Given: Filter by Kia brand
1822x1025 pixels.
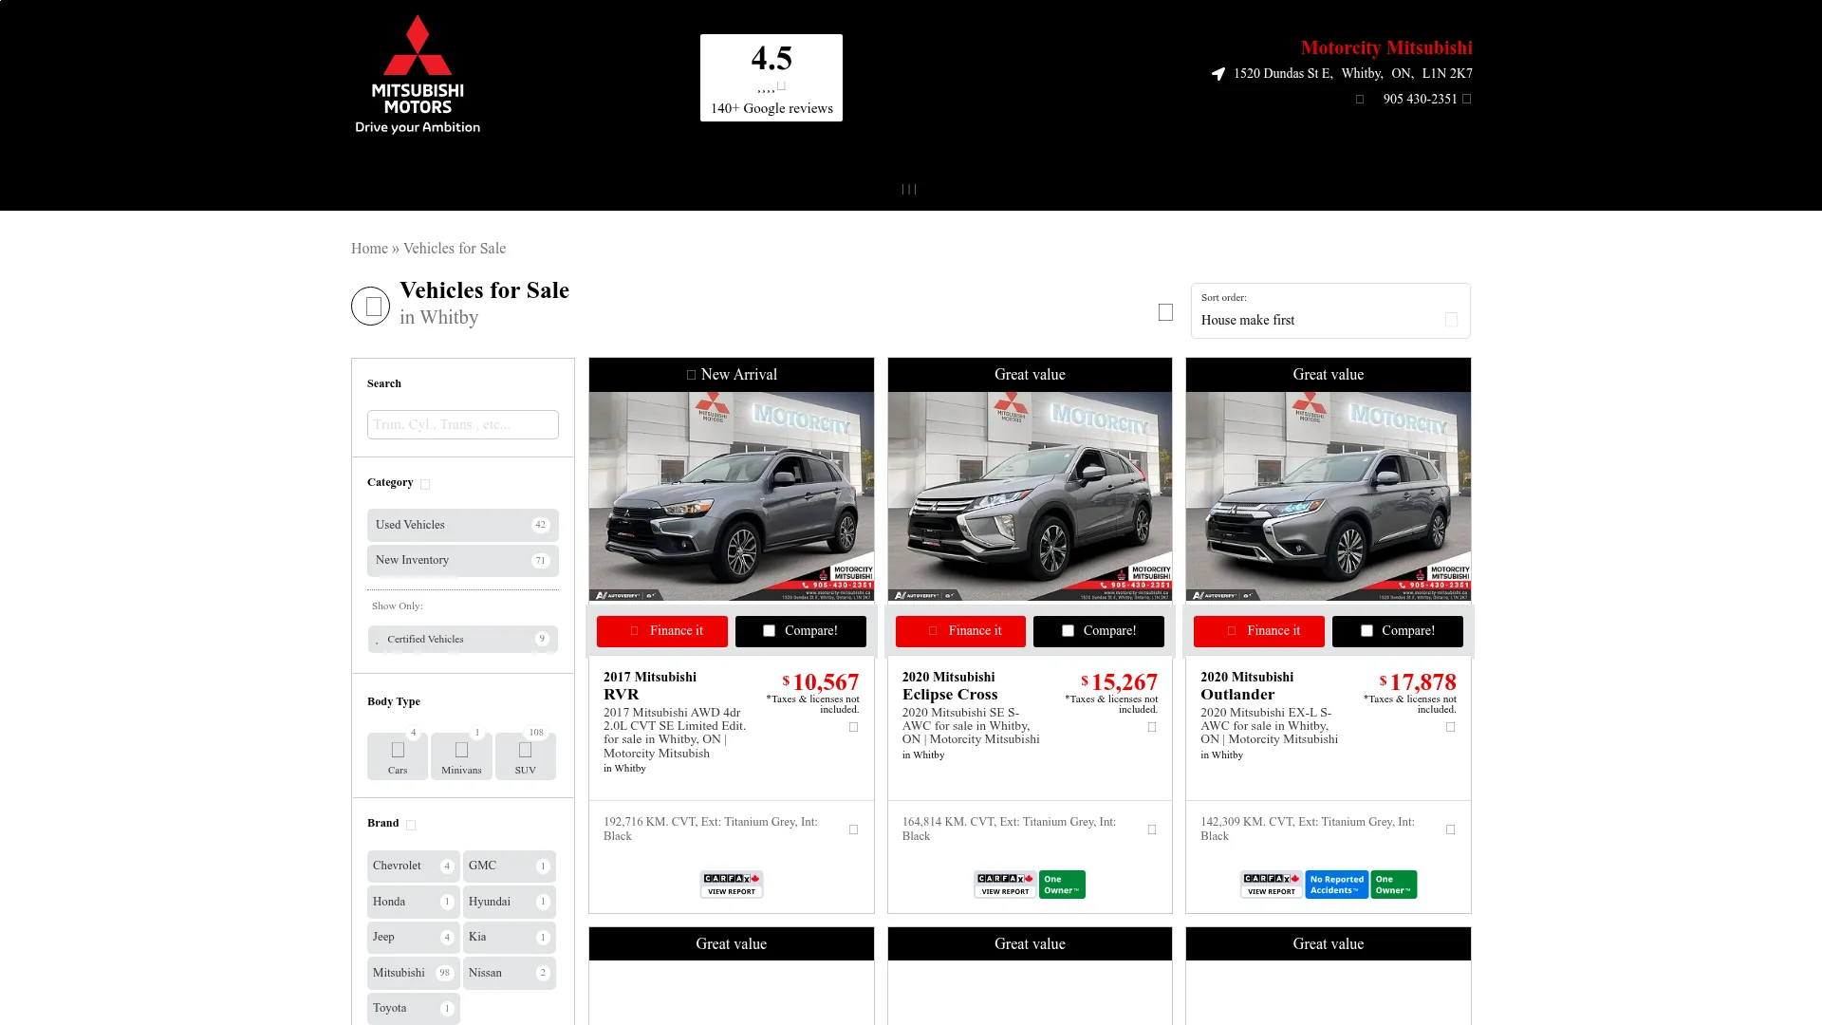Looking at the screenshot, I should point(510,937).
